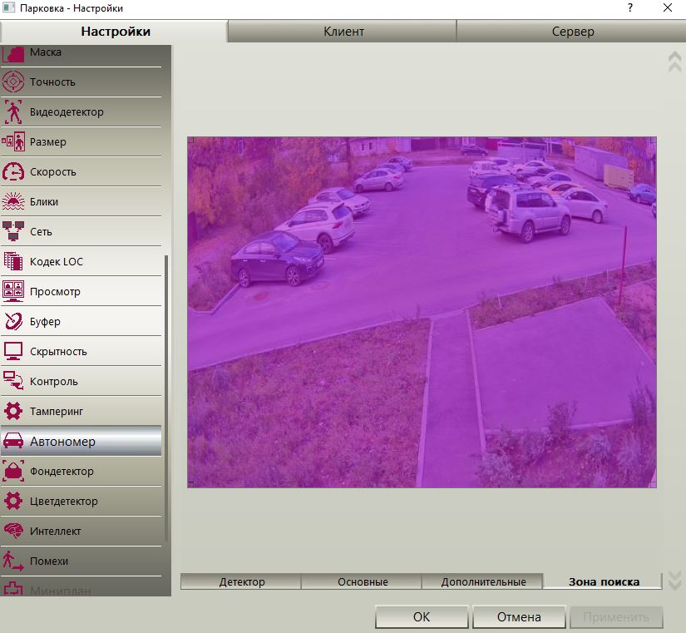
Task: Open the Буфер satellite dish icon
Action: pos(13,321)
